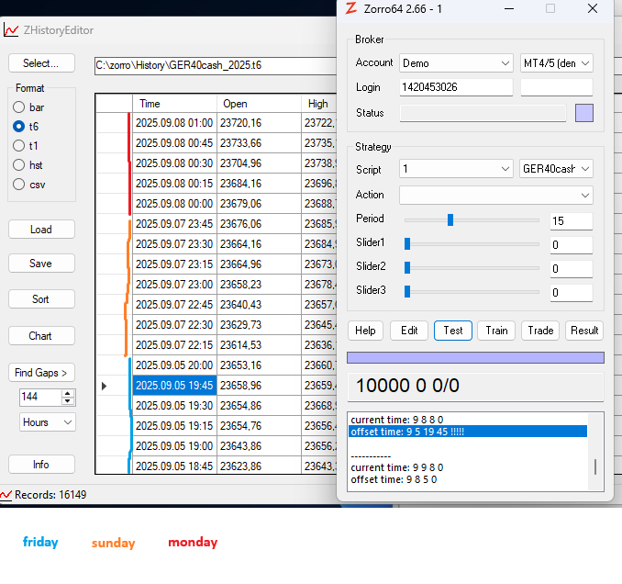Click the Open column header
This screenshot has width=622, height=584.
click(259, 104)
